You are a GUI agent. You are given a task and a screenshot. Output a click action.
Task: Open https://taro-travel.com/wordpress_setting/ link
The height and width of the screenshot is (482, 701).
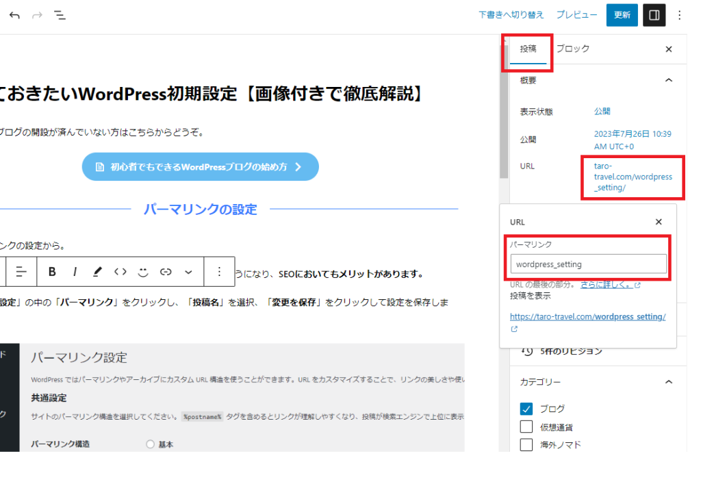pos(587,316)
